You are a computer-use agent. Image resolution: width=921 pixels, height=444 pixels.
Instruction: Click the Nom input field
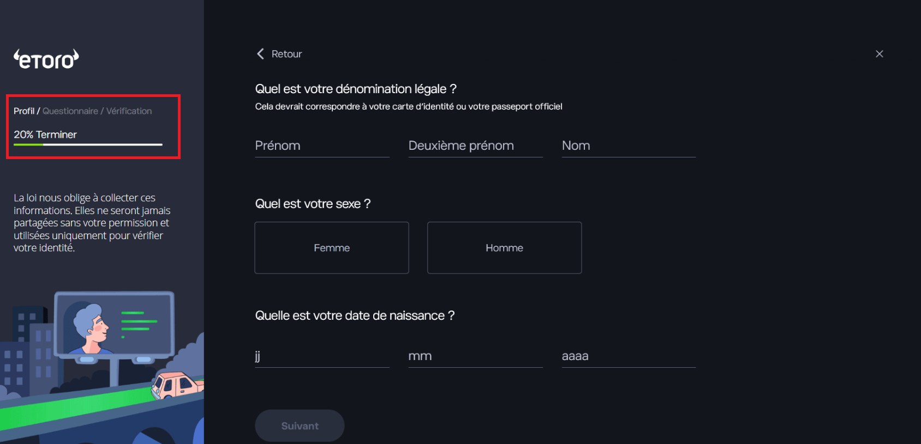pos(628,145)
